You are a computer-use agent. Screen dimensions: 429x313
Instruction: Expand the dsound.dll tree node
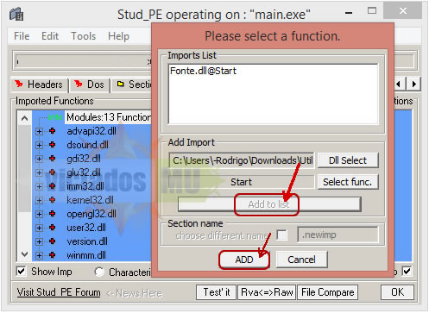coord(39,145)
